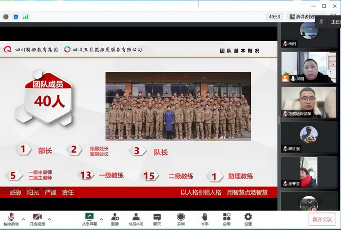Click microphone icon next to 吴明
Screen dimensions: 341x230
pyautogui.click(x=293, y=79)
